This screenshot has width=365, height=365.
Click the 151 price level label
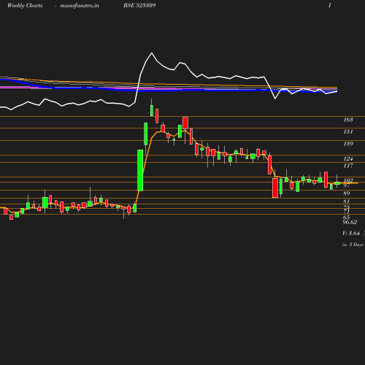348,131
